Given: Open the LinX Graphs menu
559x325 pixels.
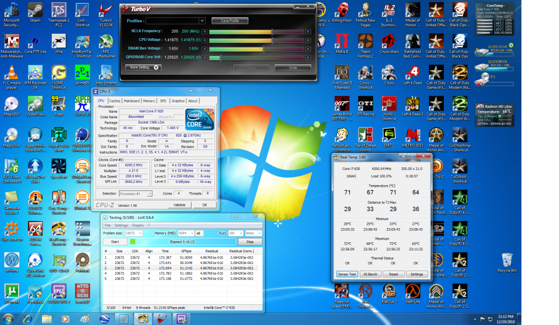Looking at the screenshot, I should pos(138,225).
